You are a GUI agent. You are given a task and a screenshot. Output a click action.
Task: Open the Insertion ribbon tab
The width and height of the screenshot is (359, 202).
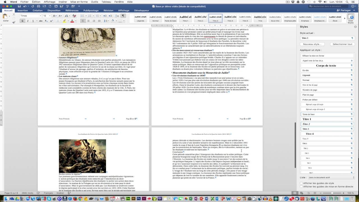23,10
